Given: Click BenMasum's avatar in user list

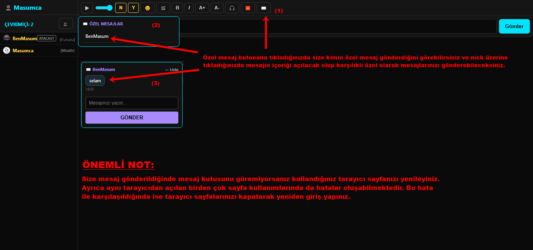Looking at the screenshot, I should [7, 38].
